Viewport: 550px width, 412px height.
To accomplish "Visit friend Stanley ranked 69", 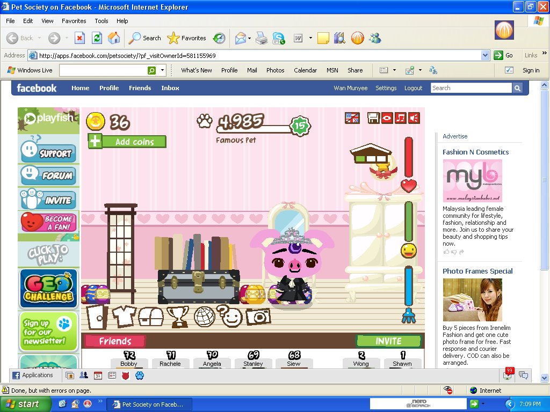I will (254, 360).
